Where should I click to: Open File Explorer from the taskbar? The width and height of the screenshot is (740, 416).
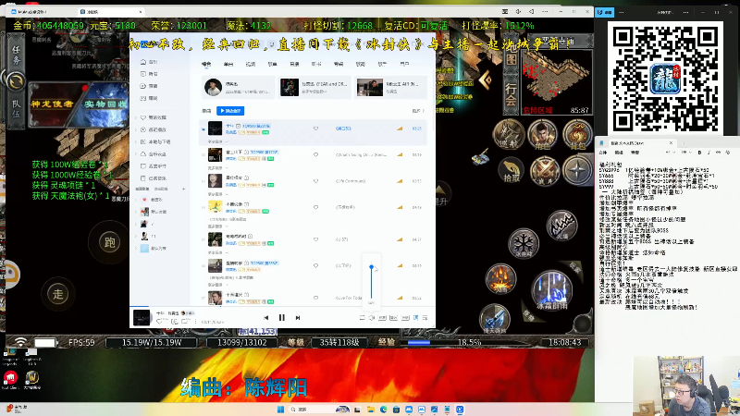point(371,410)
